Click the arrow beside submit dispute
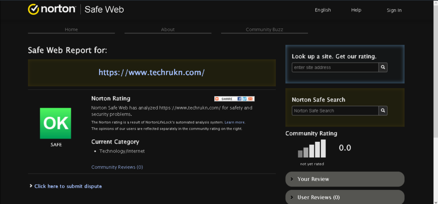 pyautogui.click(x=31, y=186)
